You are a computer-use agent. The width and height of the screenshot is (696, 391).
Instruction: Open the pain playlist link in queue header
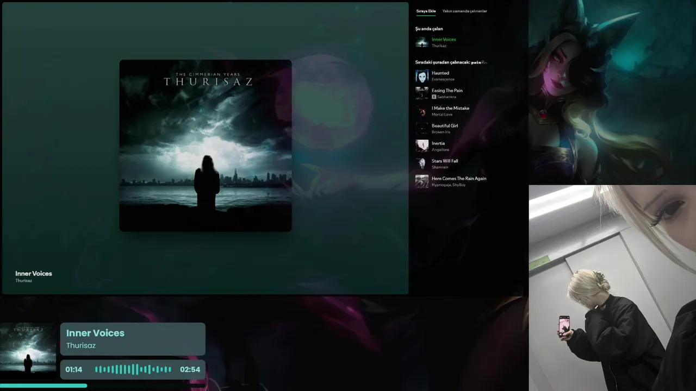(x=480, y=62)
